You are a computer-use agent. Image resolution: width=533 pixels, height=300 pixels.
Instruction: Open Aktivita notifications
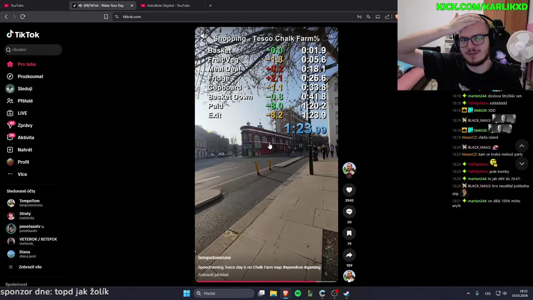26,137
